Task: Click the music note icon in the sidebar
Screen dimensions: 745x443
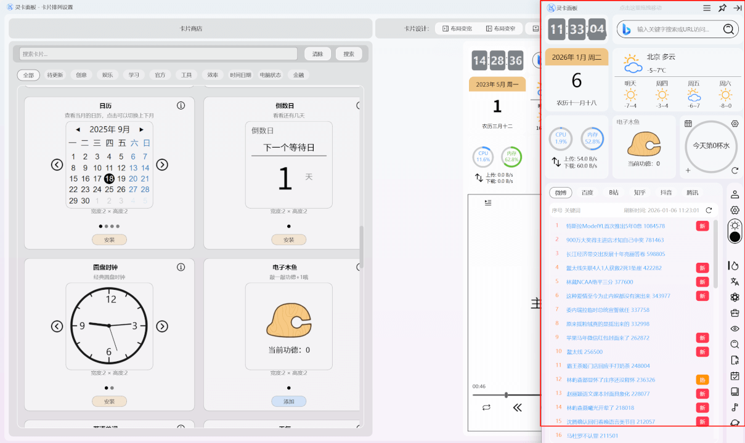Action: 735,407
